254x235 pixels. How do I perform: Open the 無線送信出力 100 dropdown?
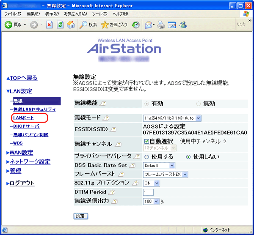151,202
